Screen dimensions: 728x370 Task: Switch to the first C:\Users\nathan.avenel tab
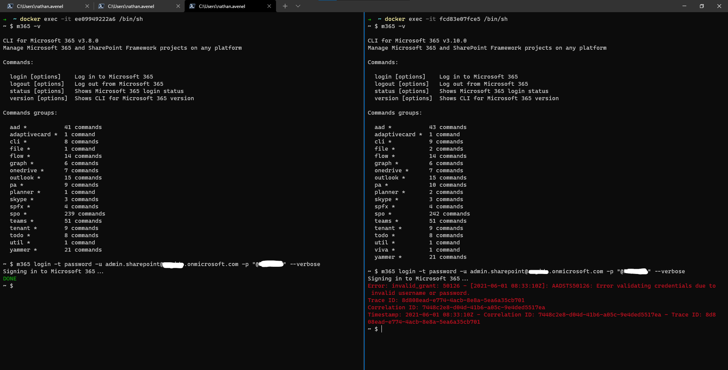click(45, 6)
